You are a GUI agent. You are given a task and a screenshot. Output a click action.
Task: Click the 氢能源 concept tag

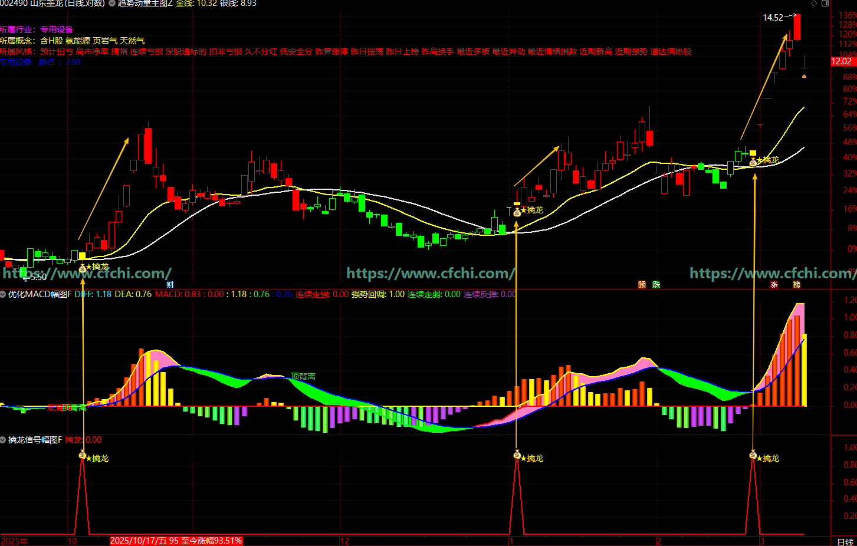point(78,41)
